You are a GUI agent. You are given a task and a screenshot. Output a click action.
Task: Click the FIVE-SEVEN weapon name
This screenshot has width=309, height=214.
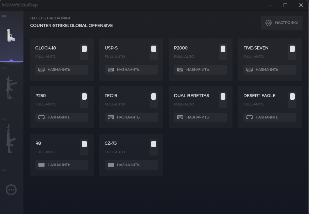tap(256, 48)
